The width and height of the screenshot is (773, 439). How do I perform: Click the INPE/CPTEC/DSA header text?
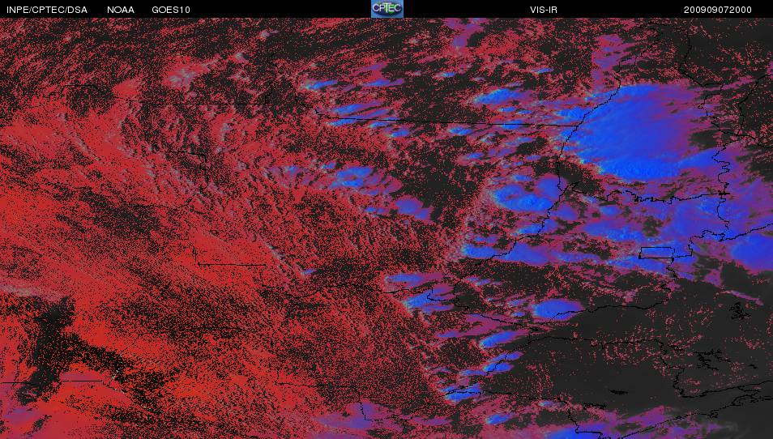pos(47,10)
